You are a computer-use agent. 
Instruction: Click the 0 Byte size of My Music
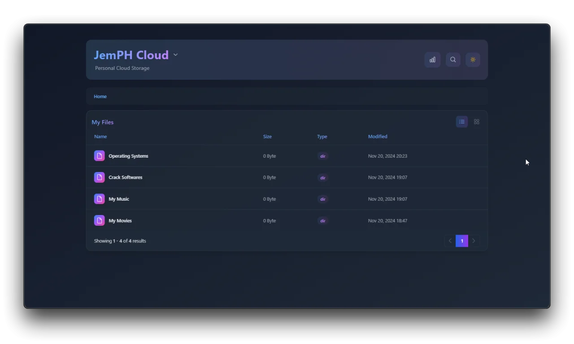point(270,199)
